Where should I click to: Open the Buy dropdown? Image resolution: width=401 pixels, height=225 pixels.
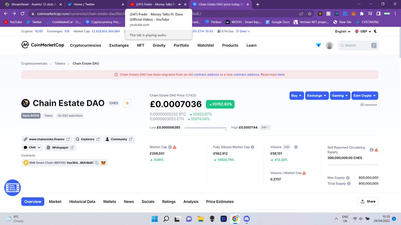click(296, 96)
